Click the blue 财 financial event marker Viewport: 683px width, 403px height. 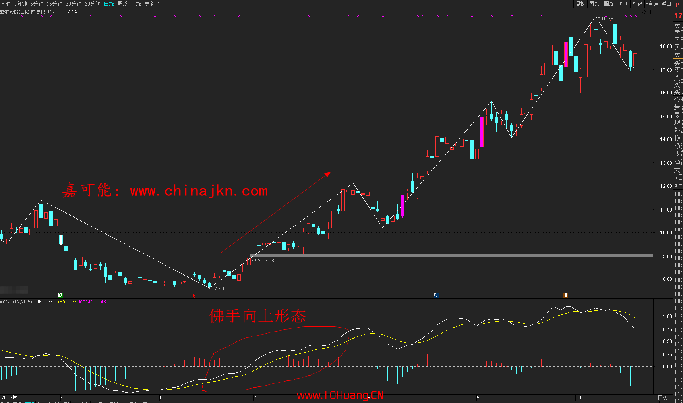pos(436,295)
